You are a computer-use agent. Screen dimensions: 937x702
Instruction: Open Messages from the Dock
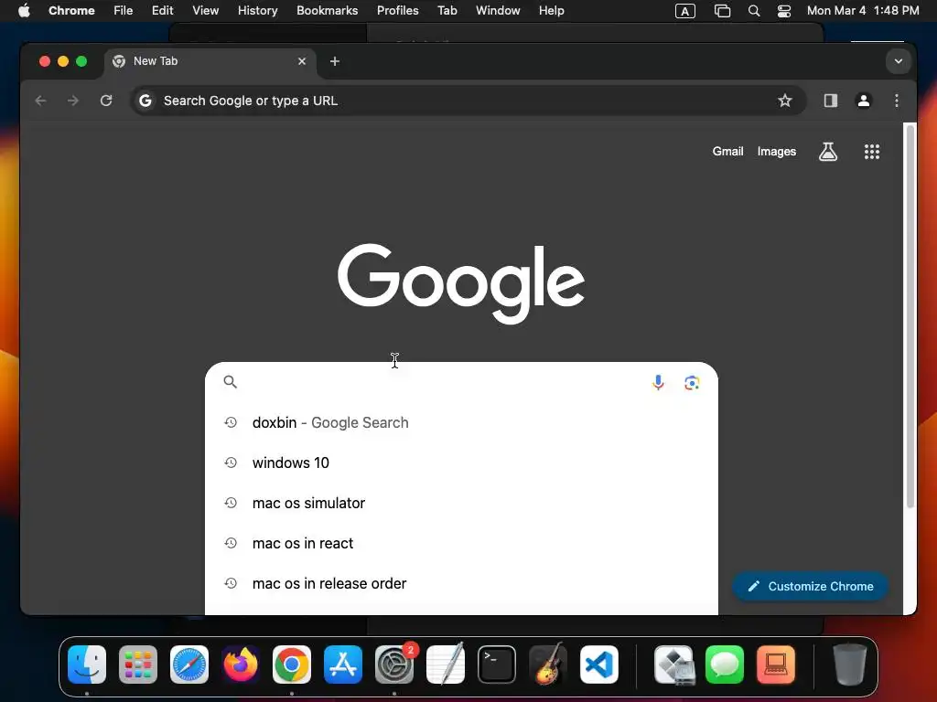click(725, 665)
